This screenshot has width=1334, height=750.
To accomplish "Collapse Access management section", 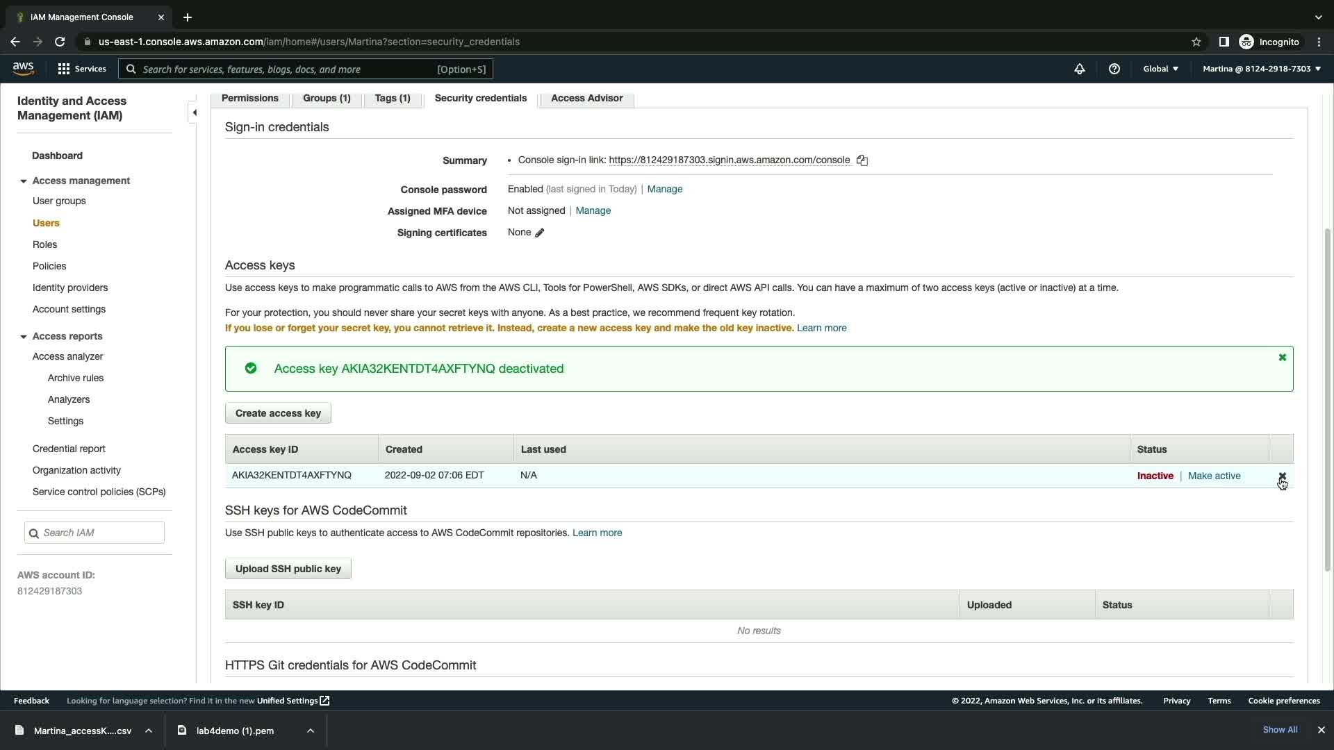I will click(24, 181).
